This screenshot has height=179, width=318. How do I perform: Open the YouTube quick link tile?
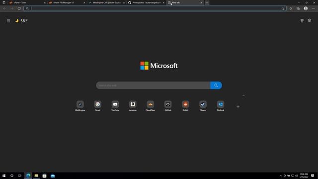tap(115, 106)
